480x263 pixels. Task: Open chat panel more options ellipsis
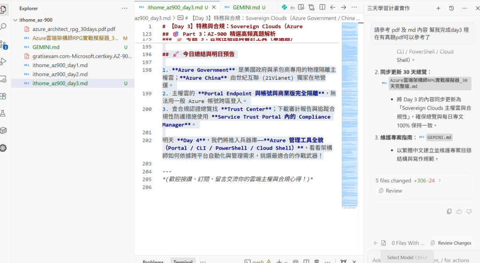pyautogui.click(x=465, y=8)
